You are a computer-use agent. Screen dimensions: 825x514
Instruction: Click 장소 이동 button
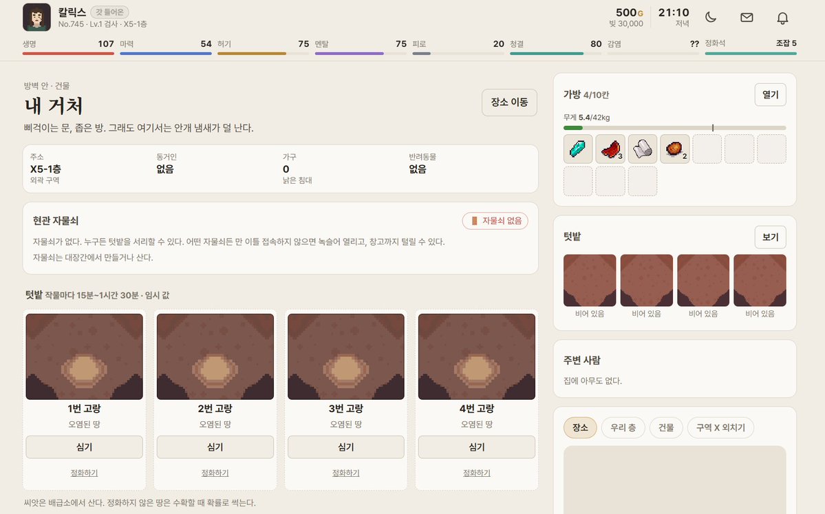click(x=509, y=102)
